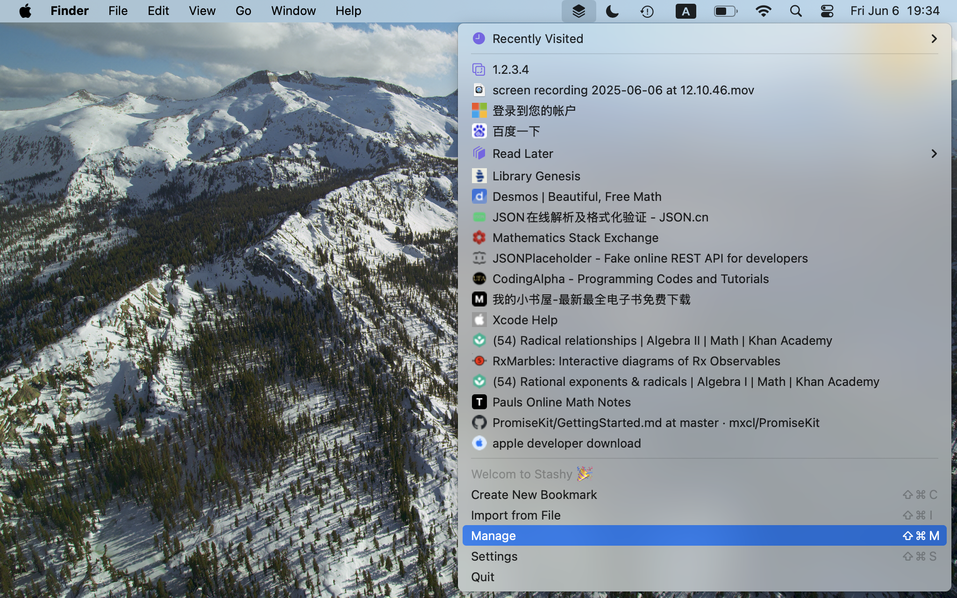
Task: Open 我的小书屋-最新最全电子书免费下载 bookmark
Action: pos(592,299)
